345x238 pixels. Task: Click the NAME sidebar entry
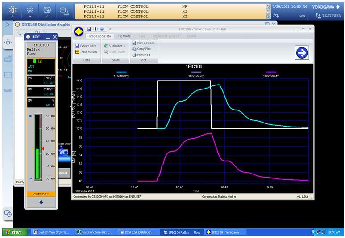pos(8,91)
